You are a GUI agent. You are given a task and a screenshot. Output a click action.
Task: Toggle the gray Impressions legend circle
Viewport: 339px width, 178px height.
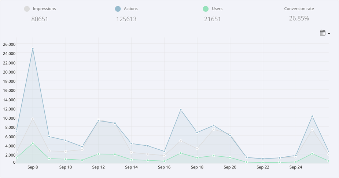click(x=27, y=9)
